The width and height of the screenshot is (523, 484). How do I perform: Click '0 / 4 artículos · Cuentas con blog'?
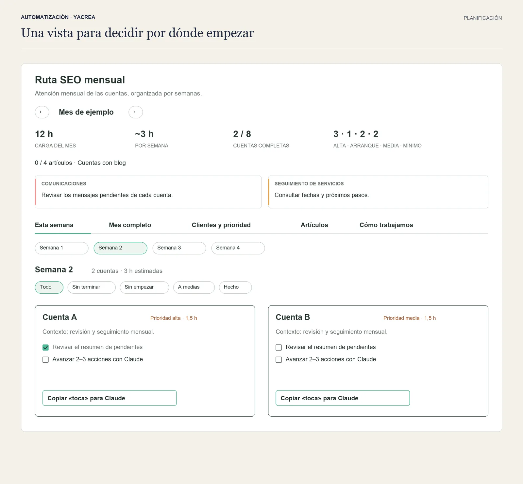coord(80,163)
